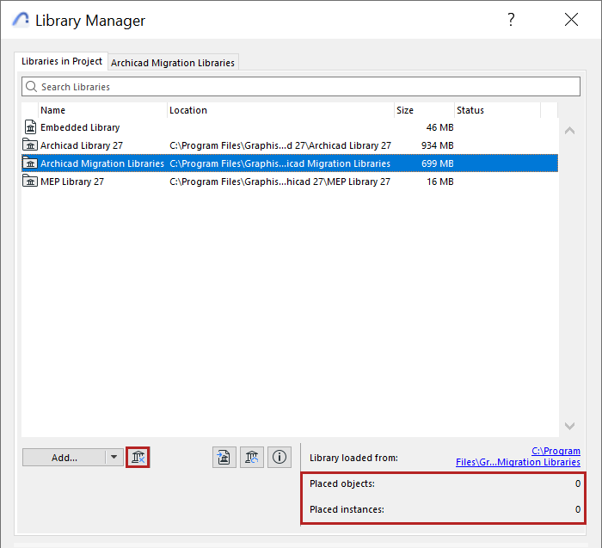602x548 pixels.
Task: Click the Archicad Library 27 location path
Action: pos(280,145)
